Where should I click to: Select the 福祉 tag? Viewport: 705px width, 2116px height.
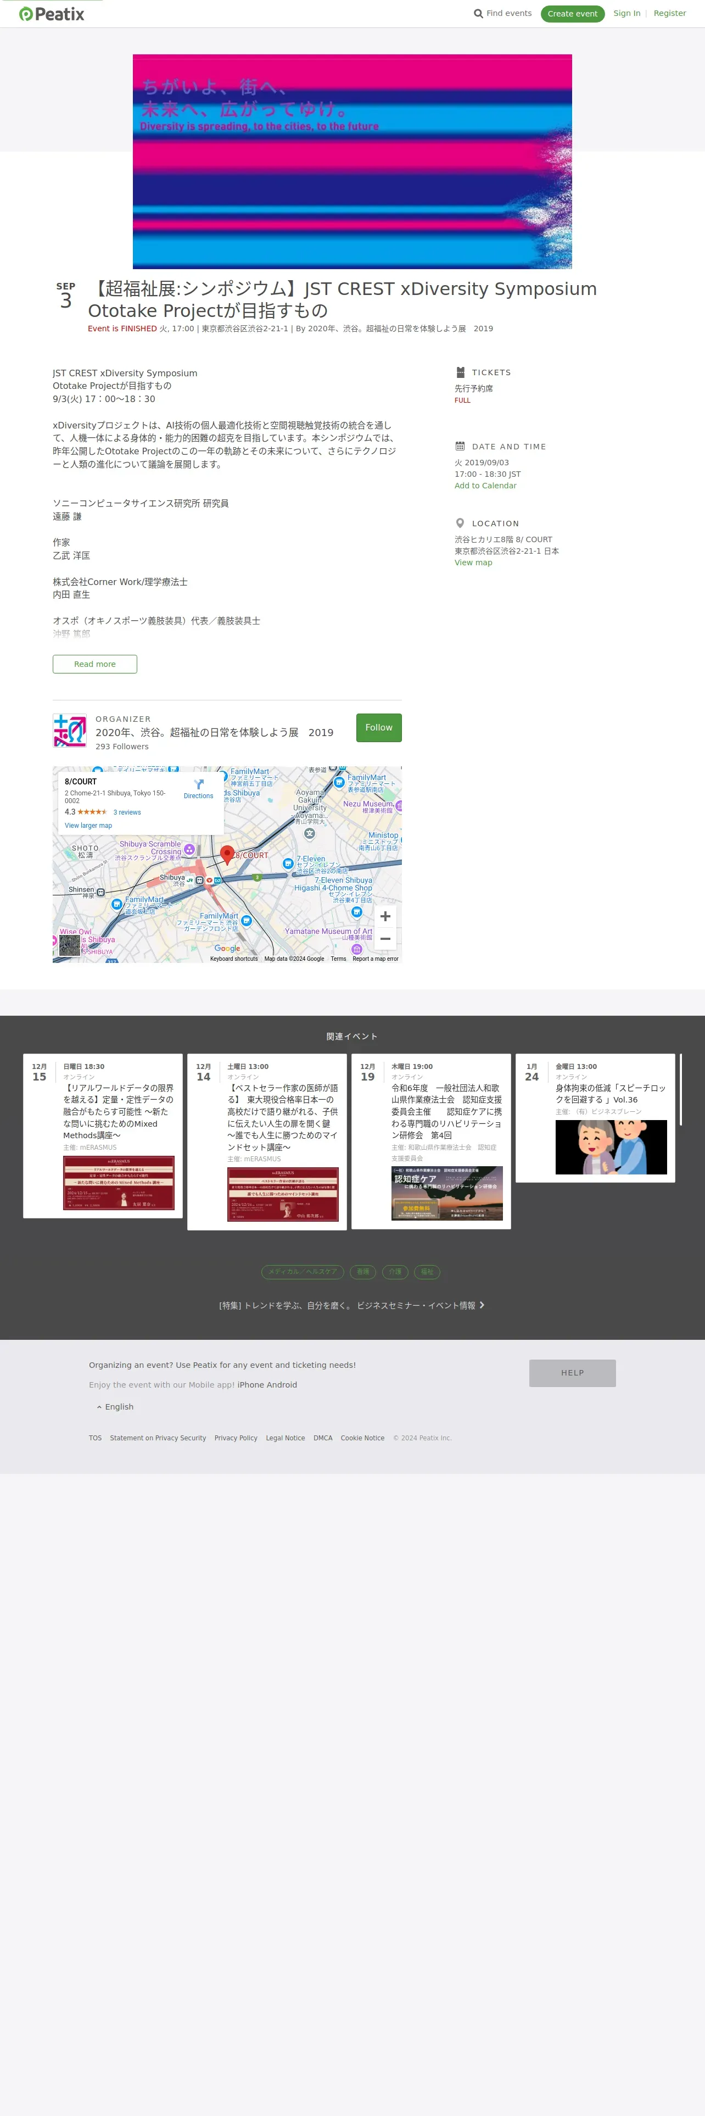pos(427,1272)
